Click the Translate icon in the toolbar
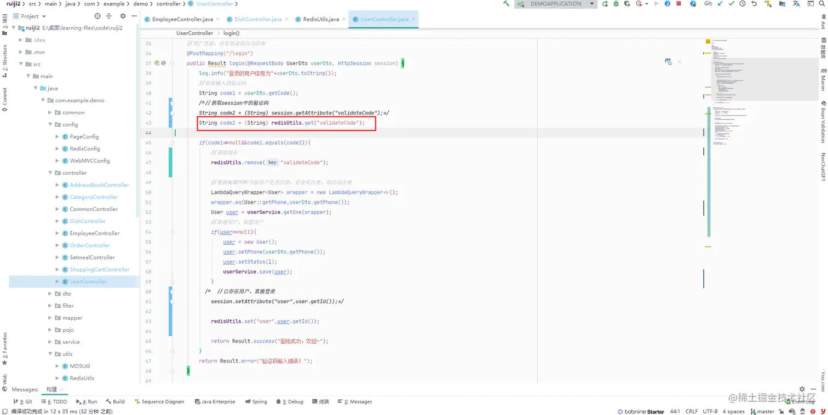 pos(796,4)
